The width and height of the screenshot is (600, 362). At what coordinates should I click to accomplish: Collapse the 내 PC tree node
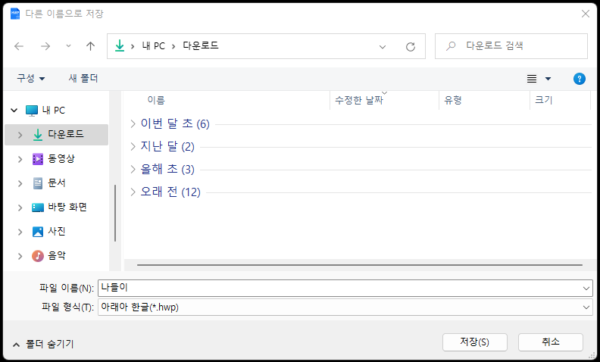click(x=14, y=111)
